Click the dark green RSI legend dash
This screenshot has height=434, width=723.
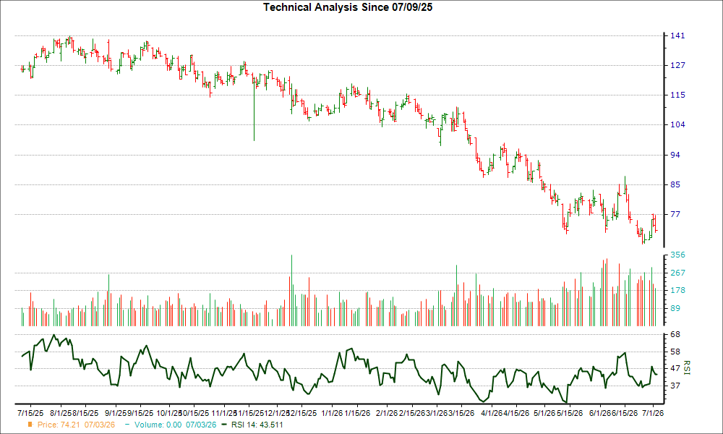pyautogui.click(x=224, y=425)
